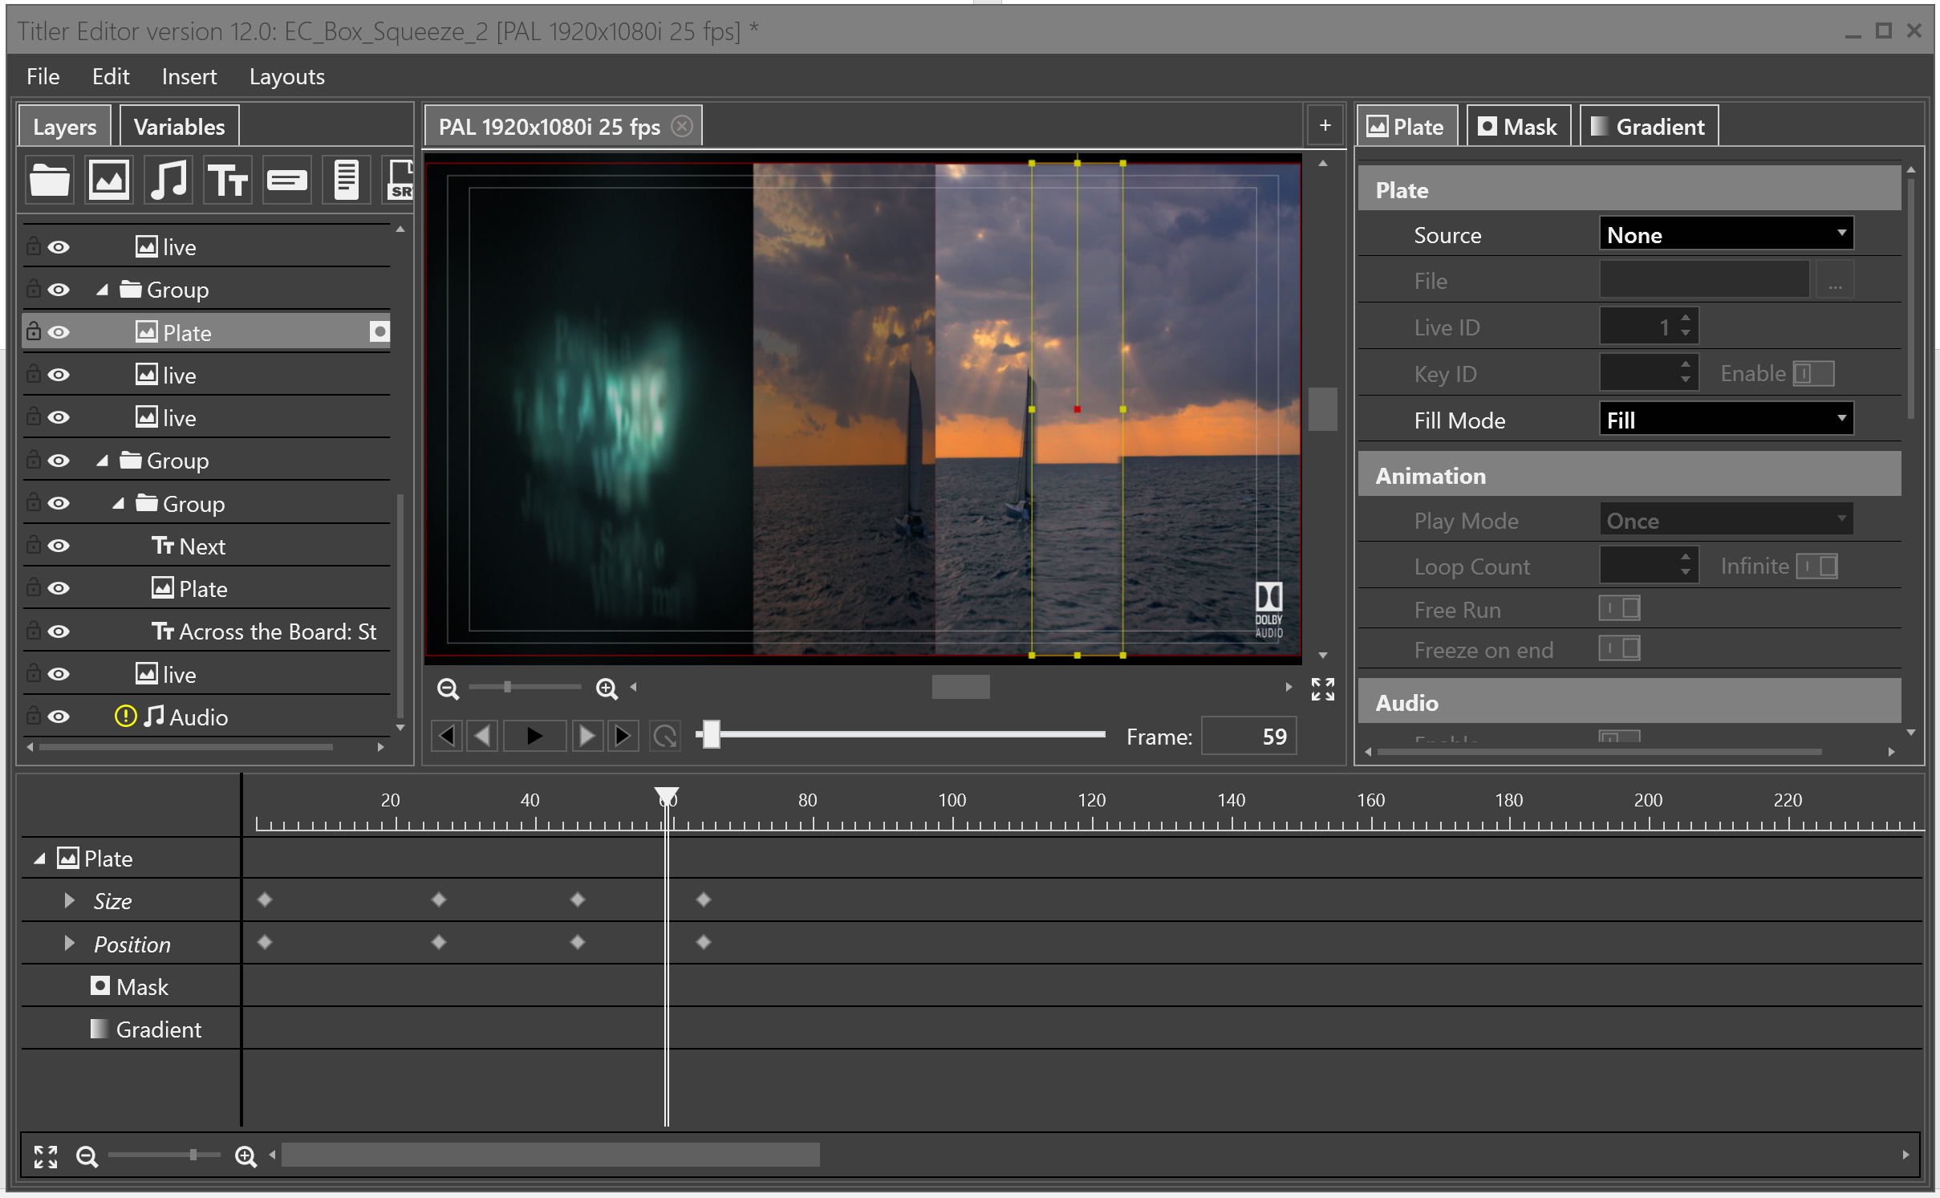The height and width of the screenshot is (1198, 1940).
Task: Open the file browse button
Action: point(1835,281)
